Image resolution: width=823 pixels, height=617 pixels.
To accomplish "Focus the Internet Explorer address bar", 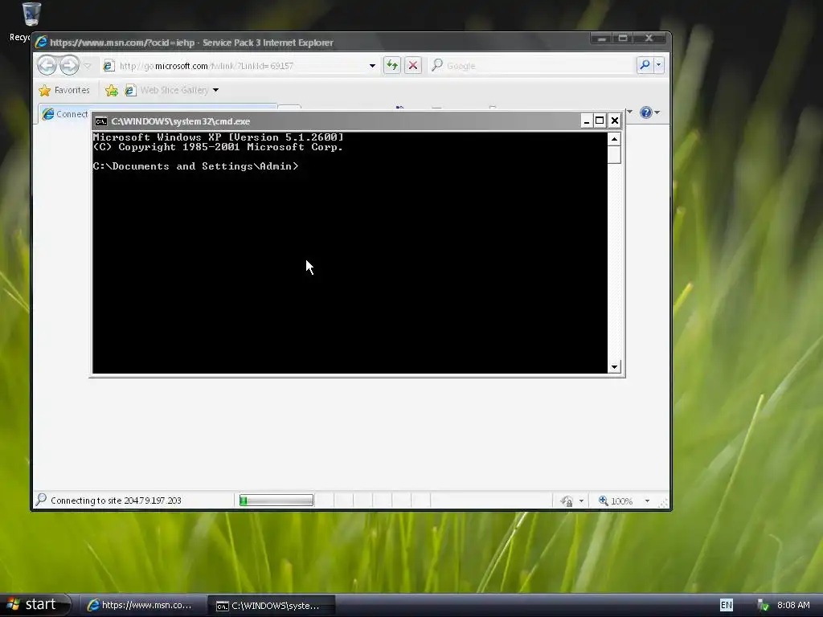I will 240,66.
